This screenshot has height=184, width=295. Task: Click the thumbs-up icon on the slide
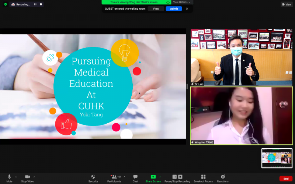click(x=66, y=124)
